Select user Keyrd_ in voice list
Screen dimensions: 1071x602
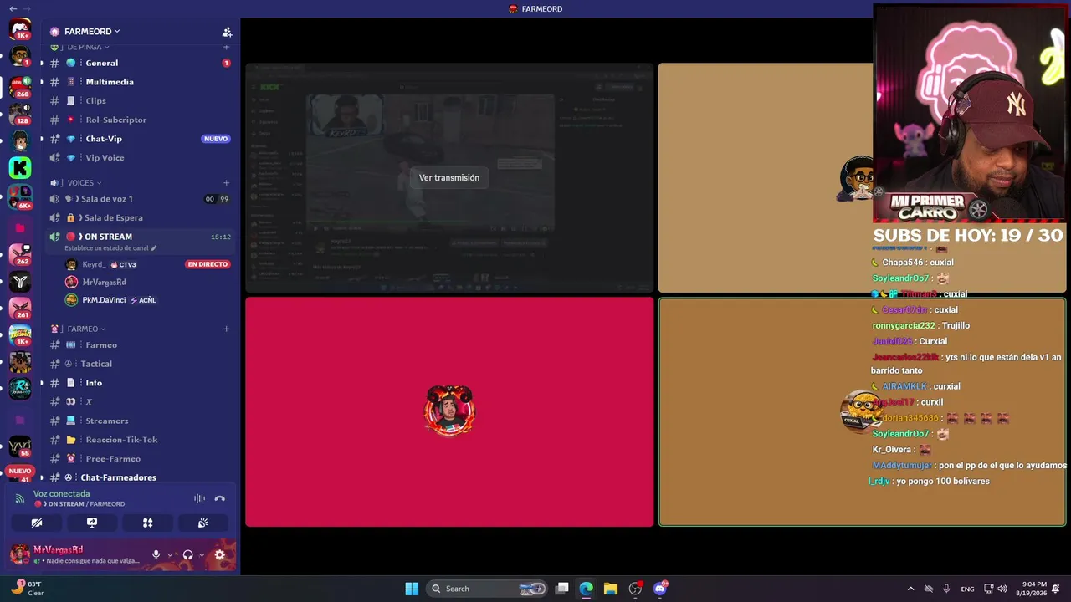tap(94, 264)
